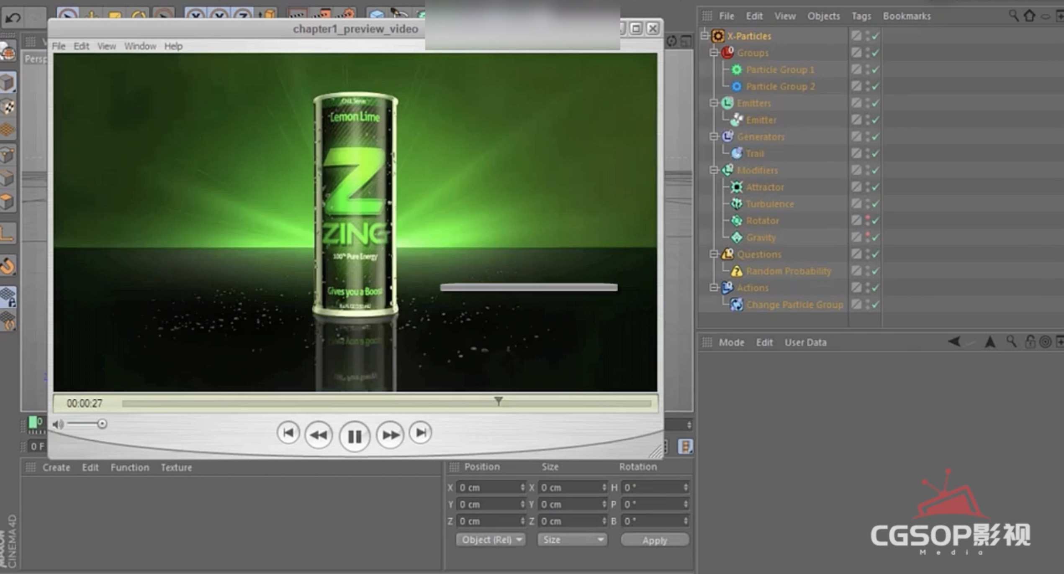Click the Undo arrow icon

(13, 18)
